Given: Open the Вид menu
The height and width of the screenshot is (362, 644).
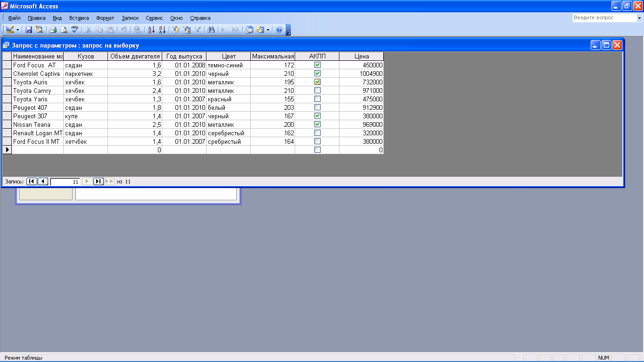Looking at the screenshot, I should click(57, 18).
